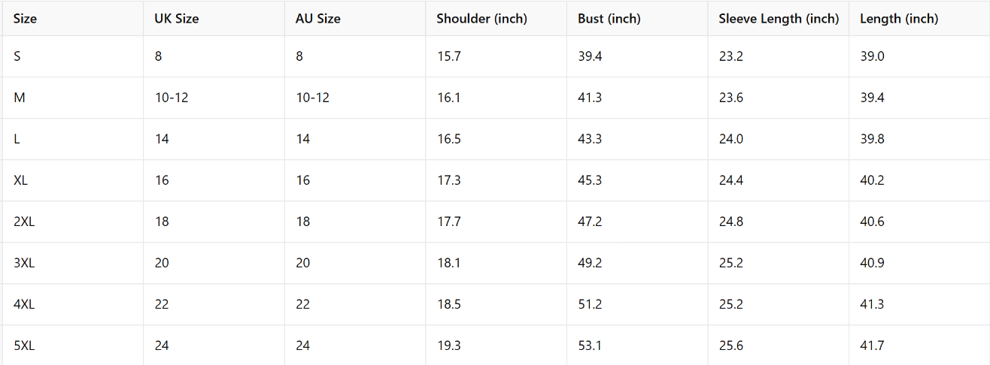Select the XL size row label

click(21, 180)
